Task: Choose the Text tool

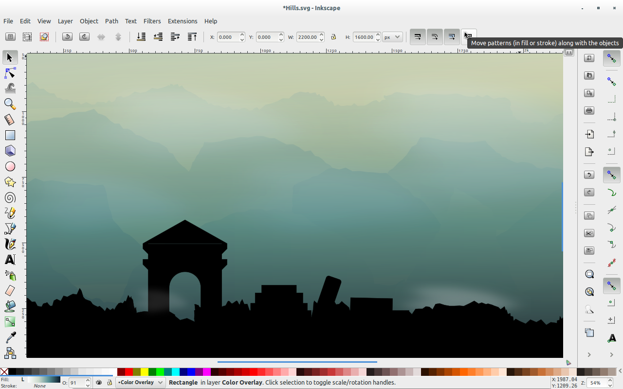Action: pos(10,259)
